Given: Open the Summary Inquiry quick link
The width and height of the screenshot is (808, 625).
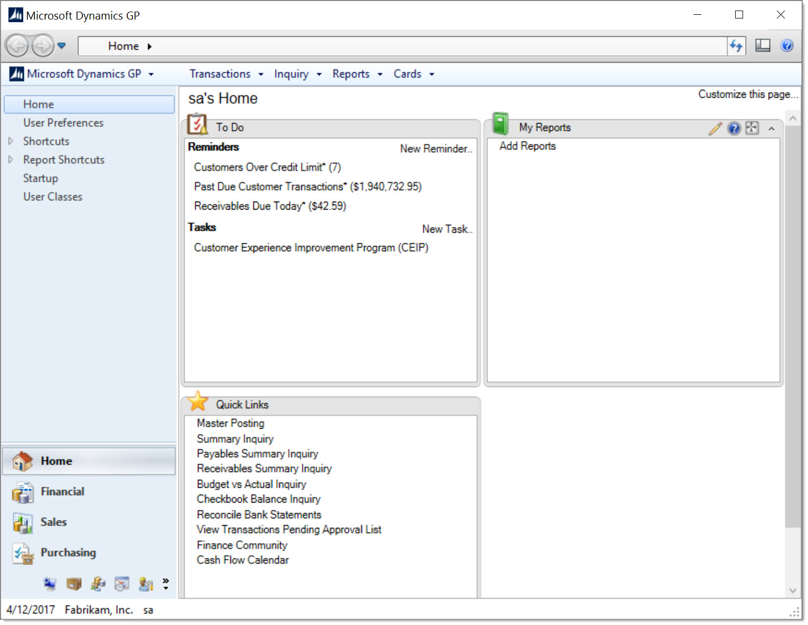Looking at the screenshot, I should [235, 439].
